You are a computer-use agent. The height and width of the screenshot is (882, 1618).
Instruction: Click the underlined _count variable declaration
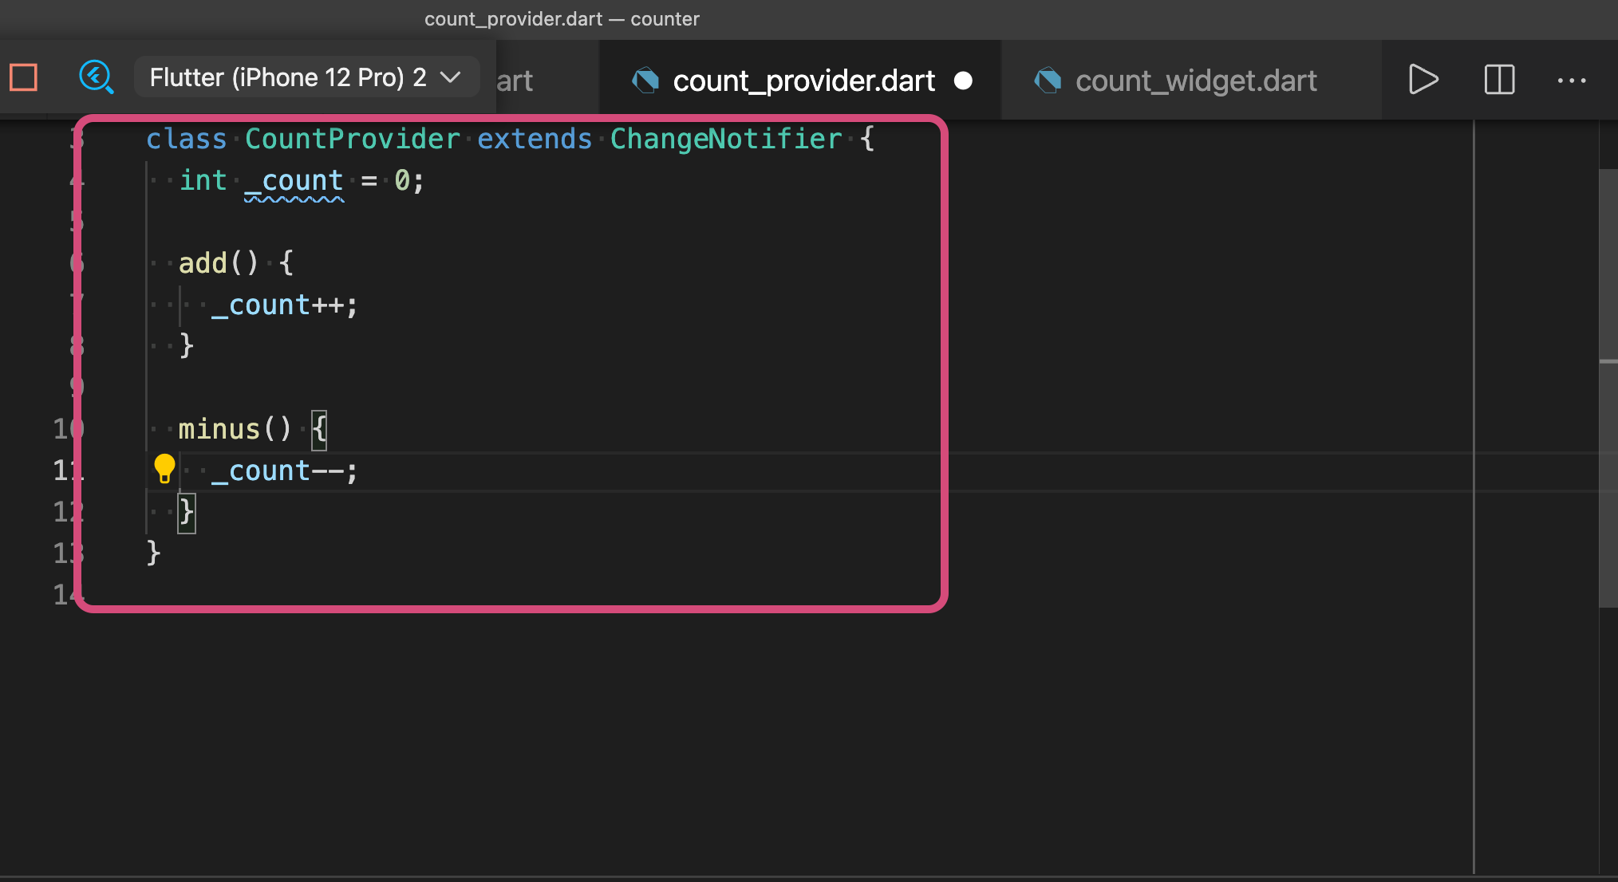(x=294, y=181)
